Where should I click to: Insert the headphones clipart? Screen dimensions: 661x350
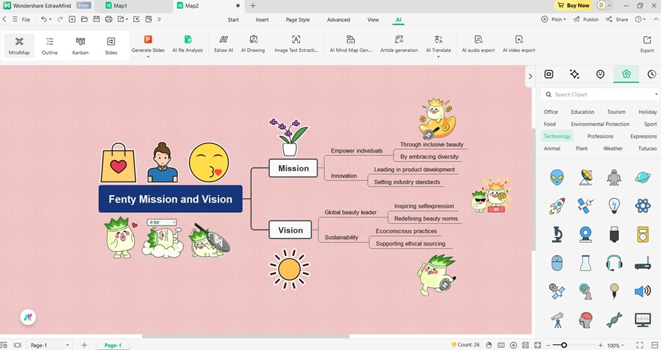point(614,263)
